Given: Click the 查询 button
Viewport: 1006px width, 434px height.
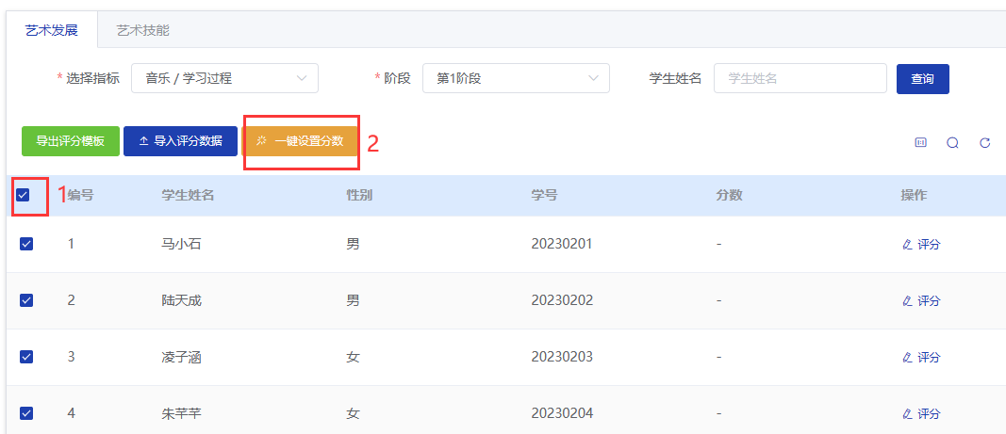Looking at the screenshot, I should pos(923,78).
